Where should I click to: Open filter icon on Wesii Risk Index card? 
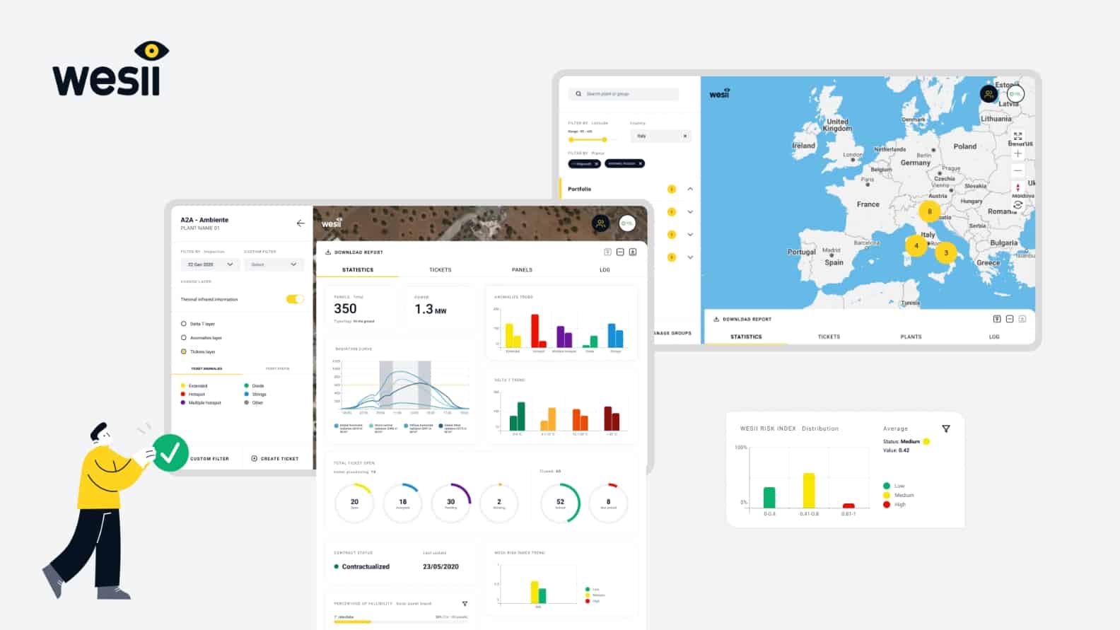(x=946, y=429)
